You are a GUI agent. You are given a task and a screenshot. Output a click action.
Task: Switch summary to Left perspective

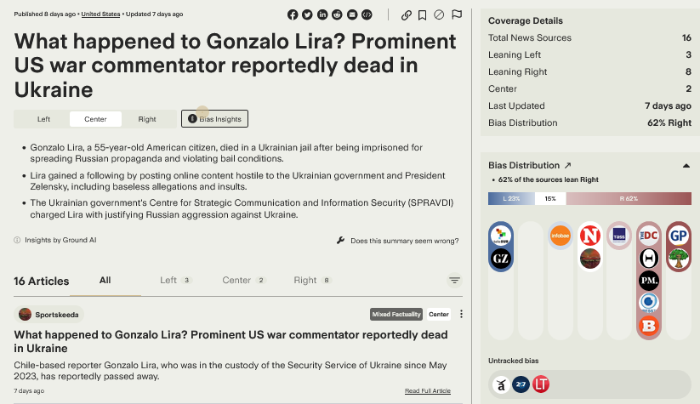pyautogui.click(x=43, y=119)
